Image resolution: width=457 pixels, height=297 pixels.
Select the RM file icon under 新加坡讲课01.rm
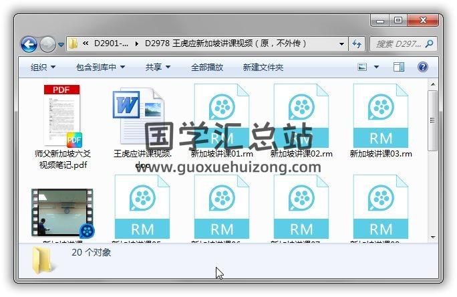222,207
